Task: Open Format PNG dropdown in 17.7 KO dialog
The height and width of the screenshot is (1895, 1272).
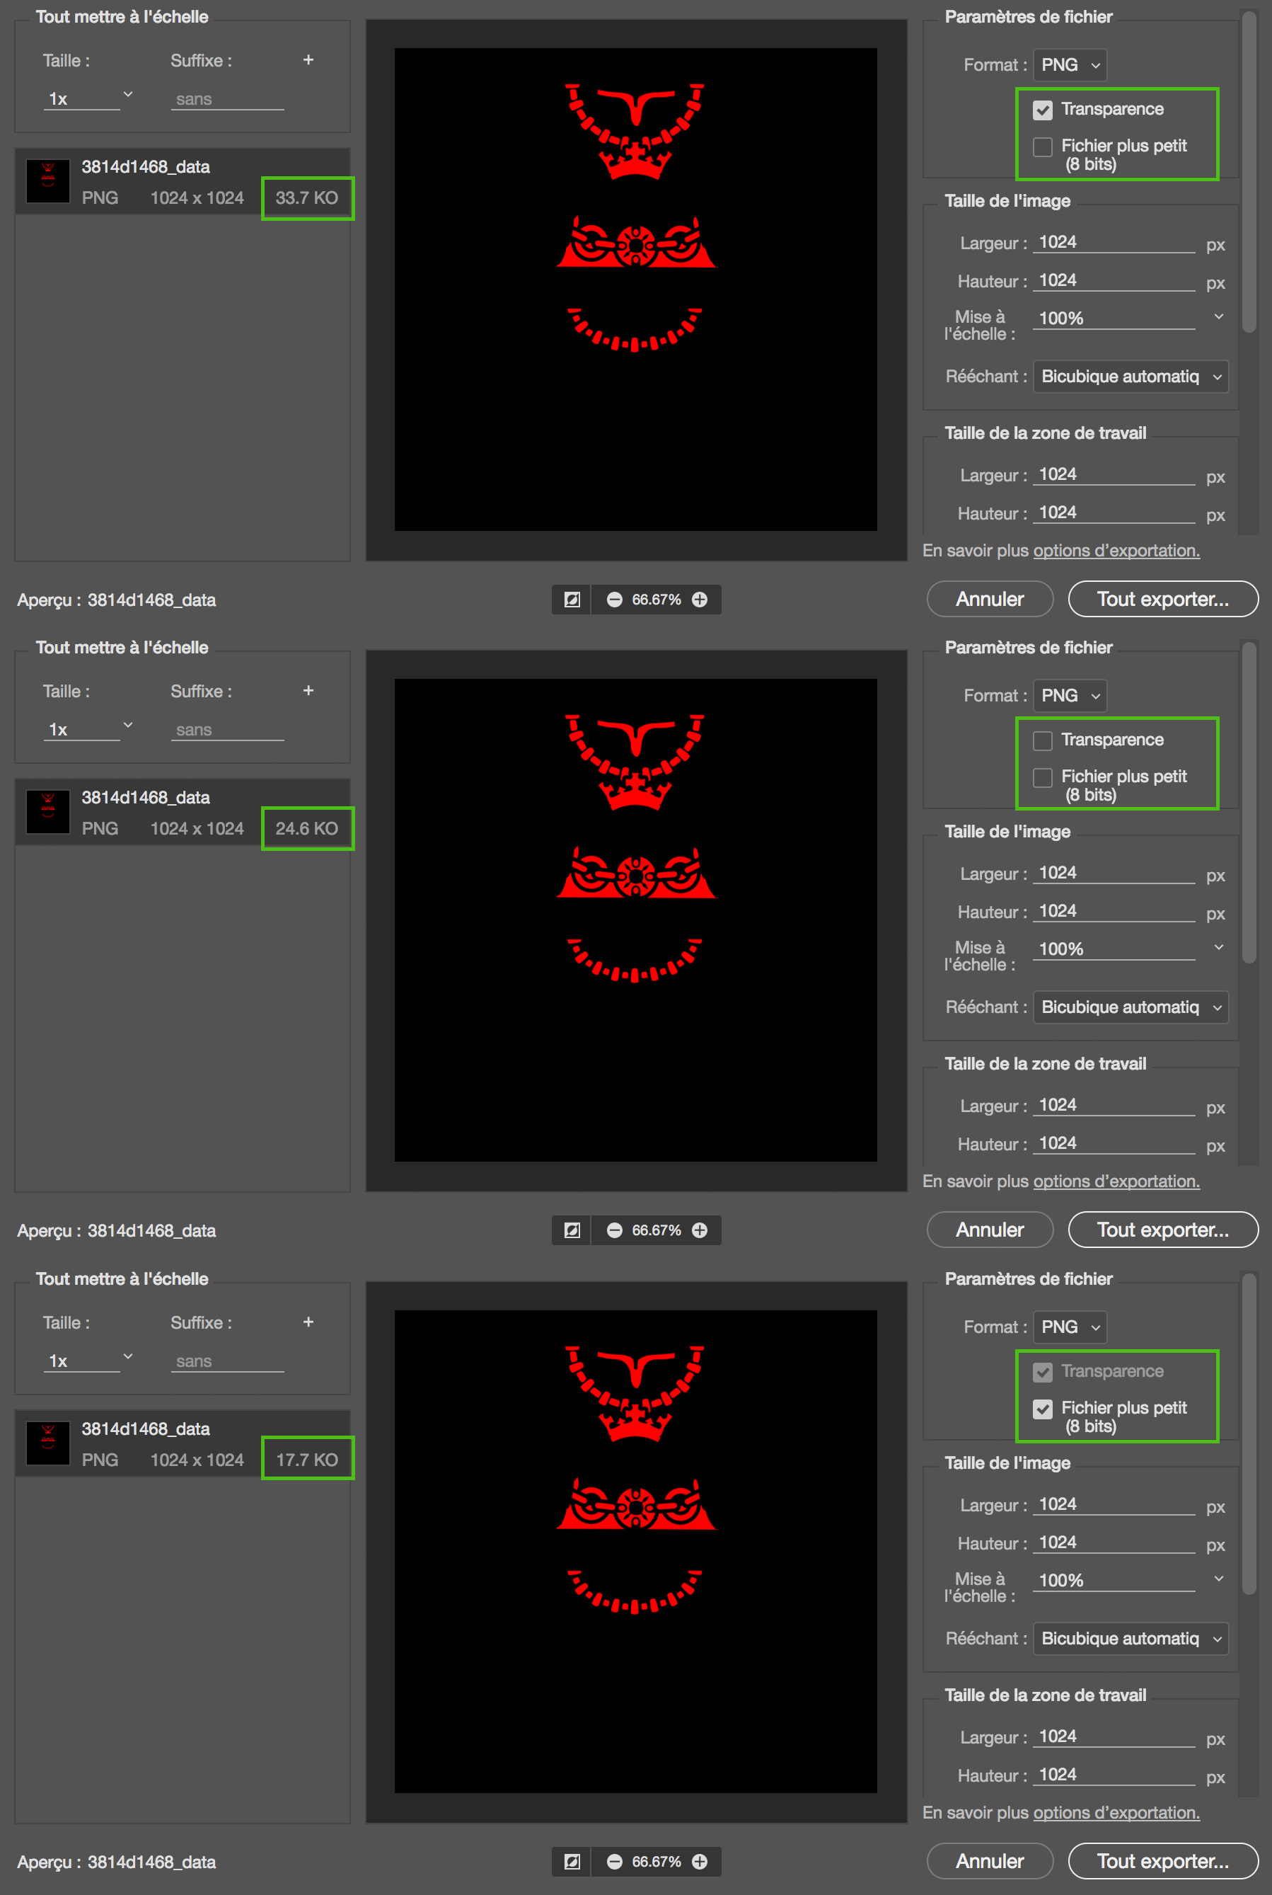Action: [x=1070, y=1327]
